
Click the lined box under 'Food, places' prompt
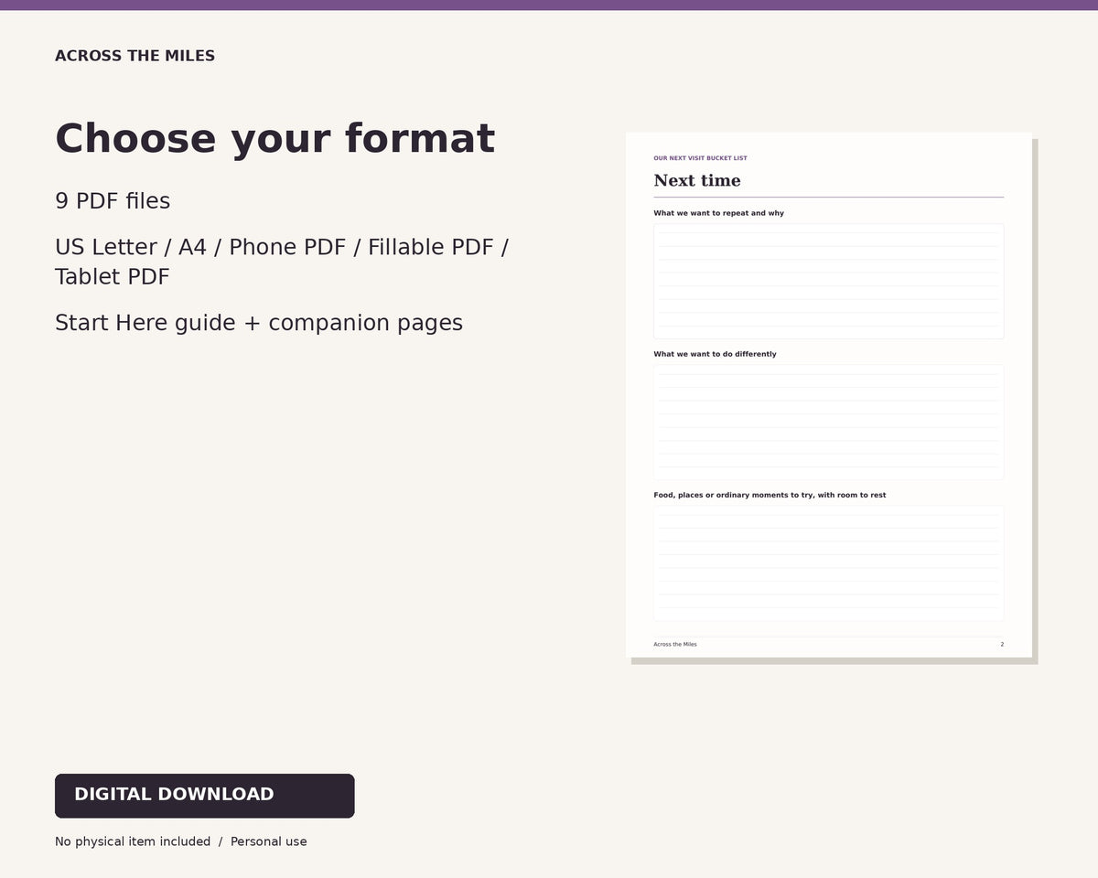click(x=829, y=563)
